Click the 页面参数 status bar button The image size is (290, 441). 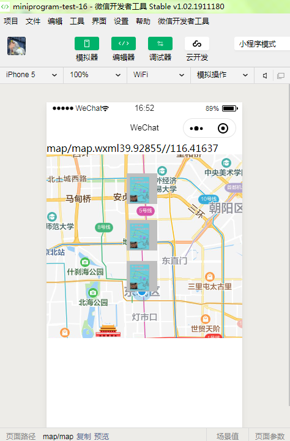coord(270,436)
